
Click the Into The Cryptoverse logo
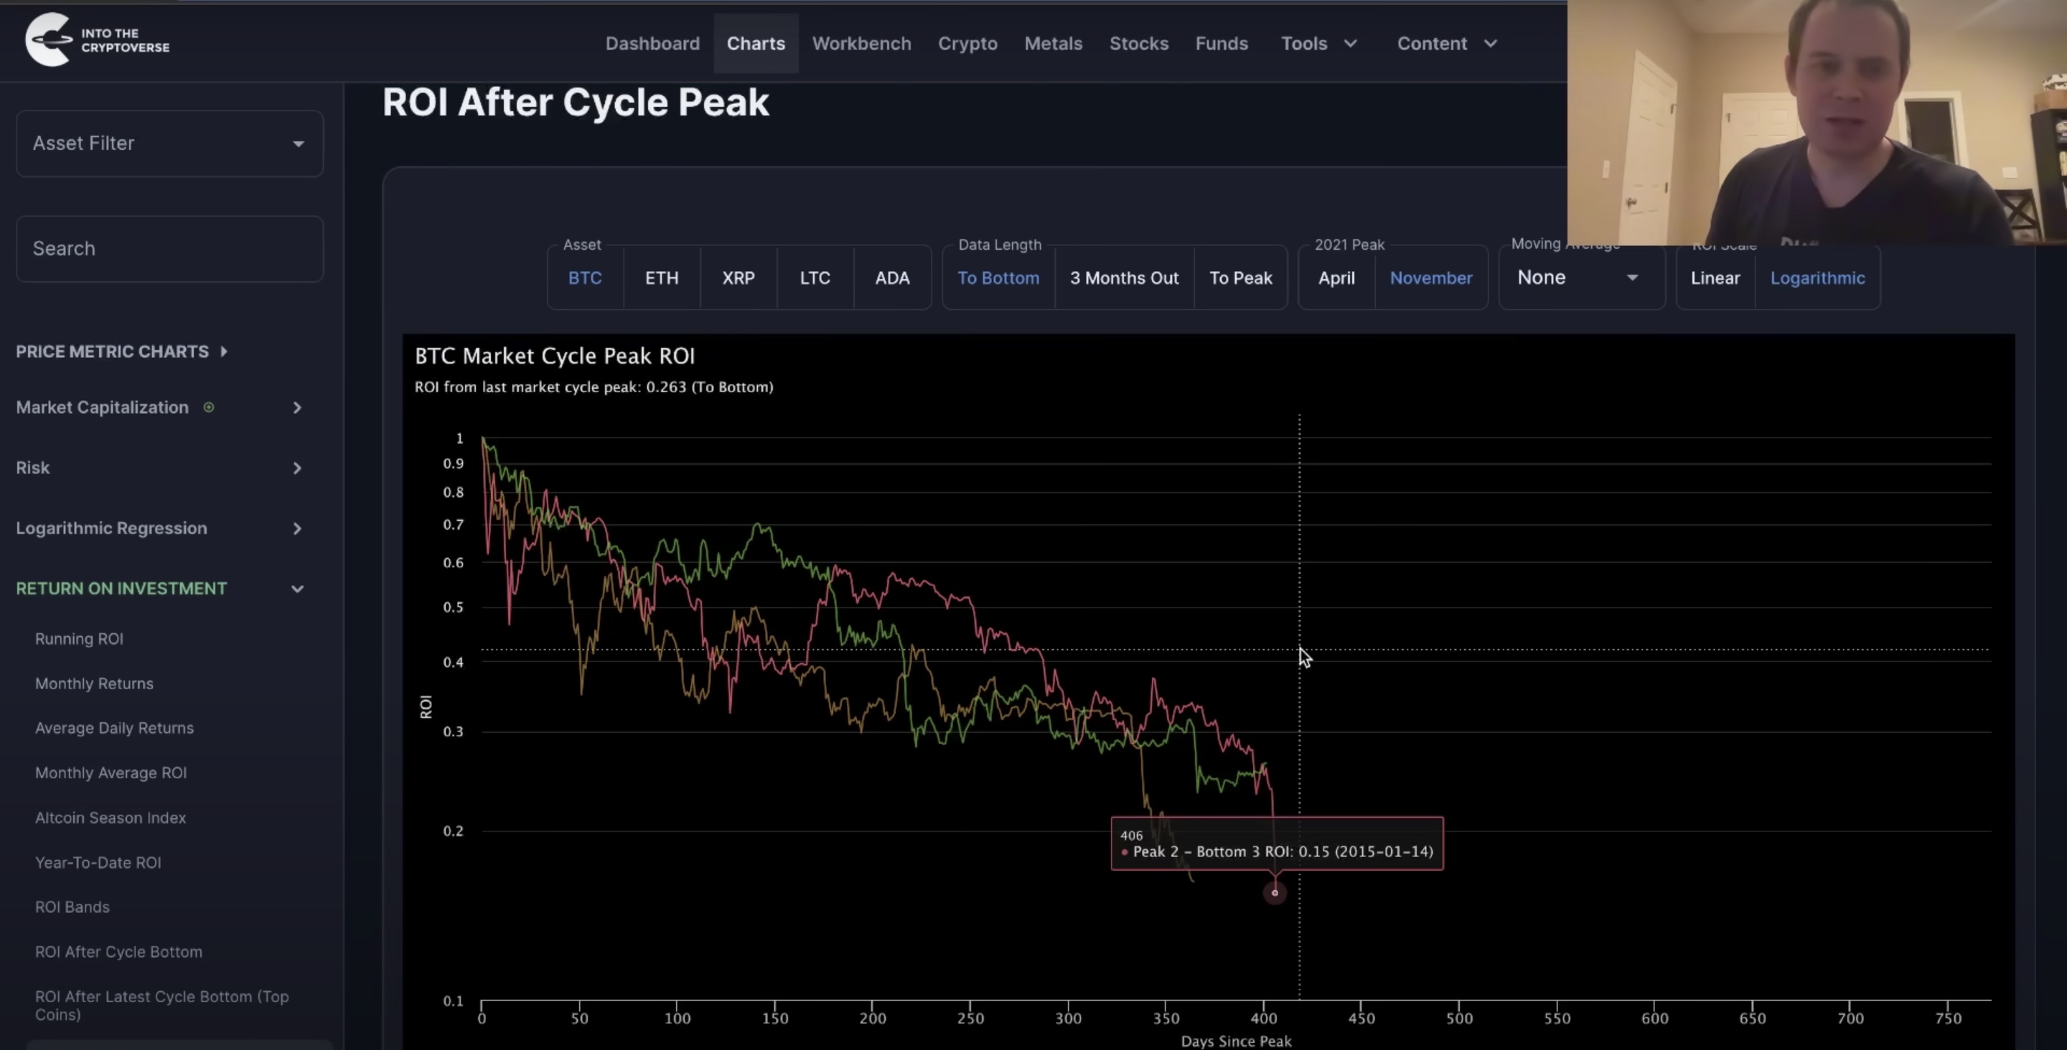[97, 39]
